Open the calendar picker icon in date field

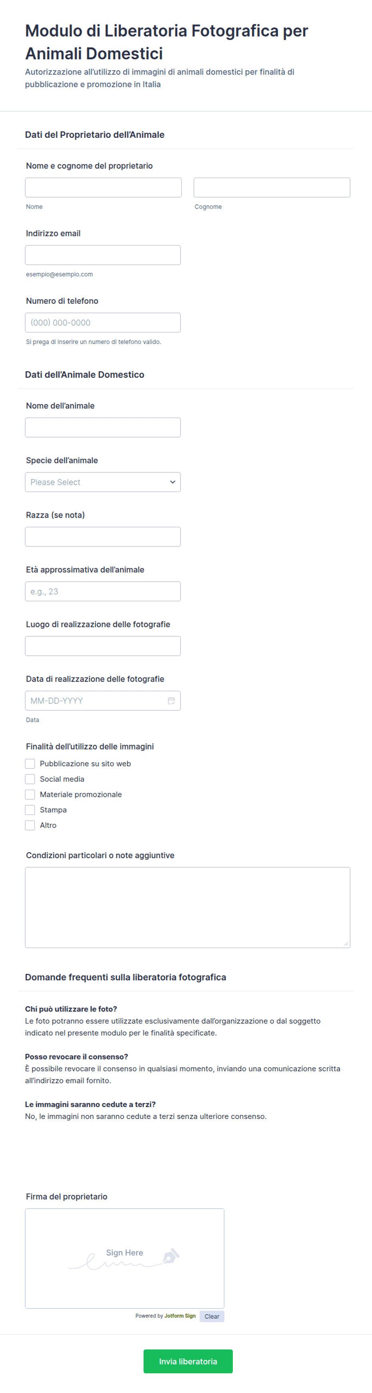coord(171,700)
